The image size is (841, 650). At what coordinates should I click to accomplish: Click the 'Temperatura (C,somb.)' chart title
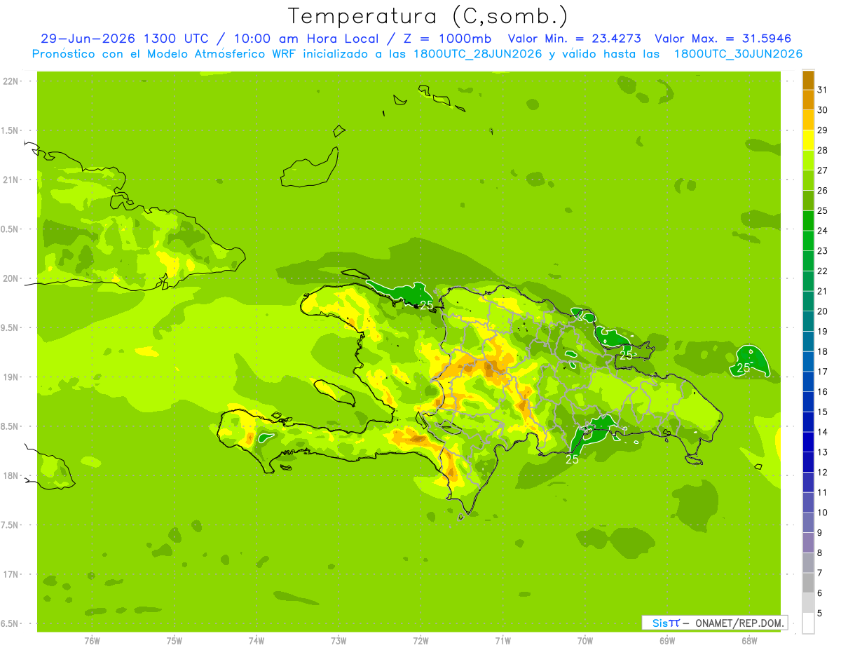(x=428, y=16)
